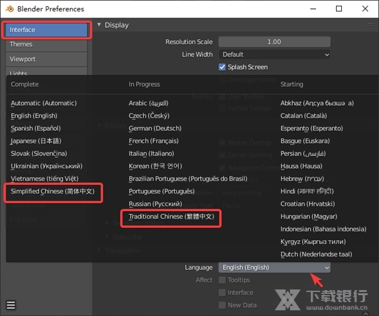The image size is (379, 316).
Task: Choose Japanese from the language list
Action: (x=41, y=141)
